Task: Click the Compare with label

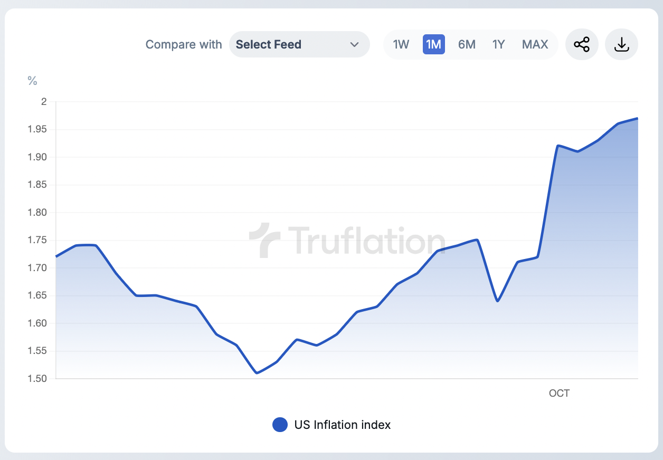Action: 184,45
